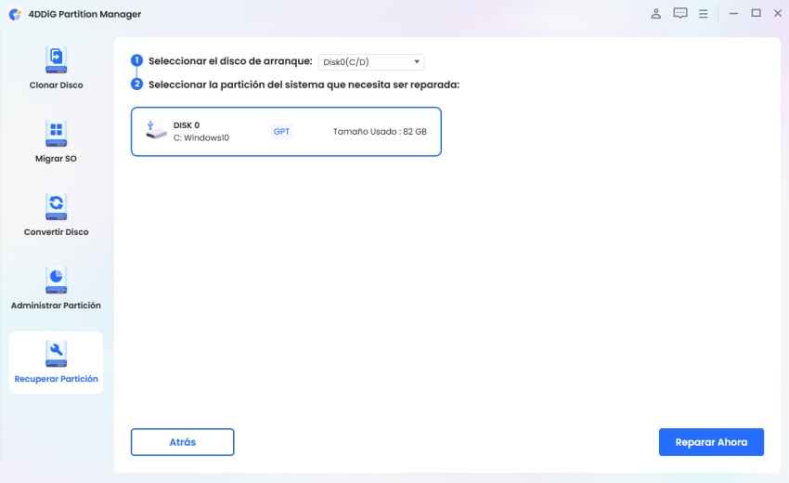
Task: Select the DISK 0 partition card
Action: click(x=286, y=132)
